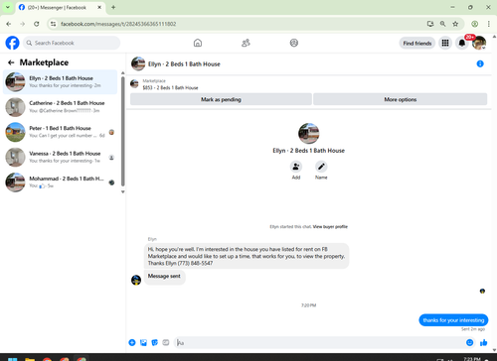Send a thumbs-up like

point(484,343)
